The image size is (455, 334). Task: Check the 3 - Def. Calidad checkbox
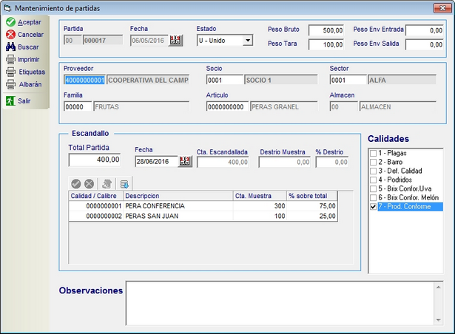click(373, 171)
